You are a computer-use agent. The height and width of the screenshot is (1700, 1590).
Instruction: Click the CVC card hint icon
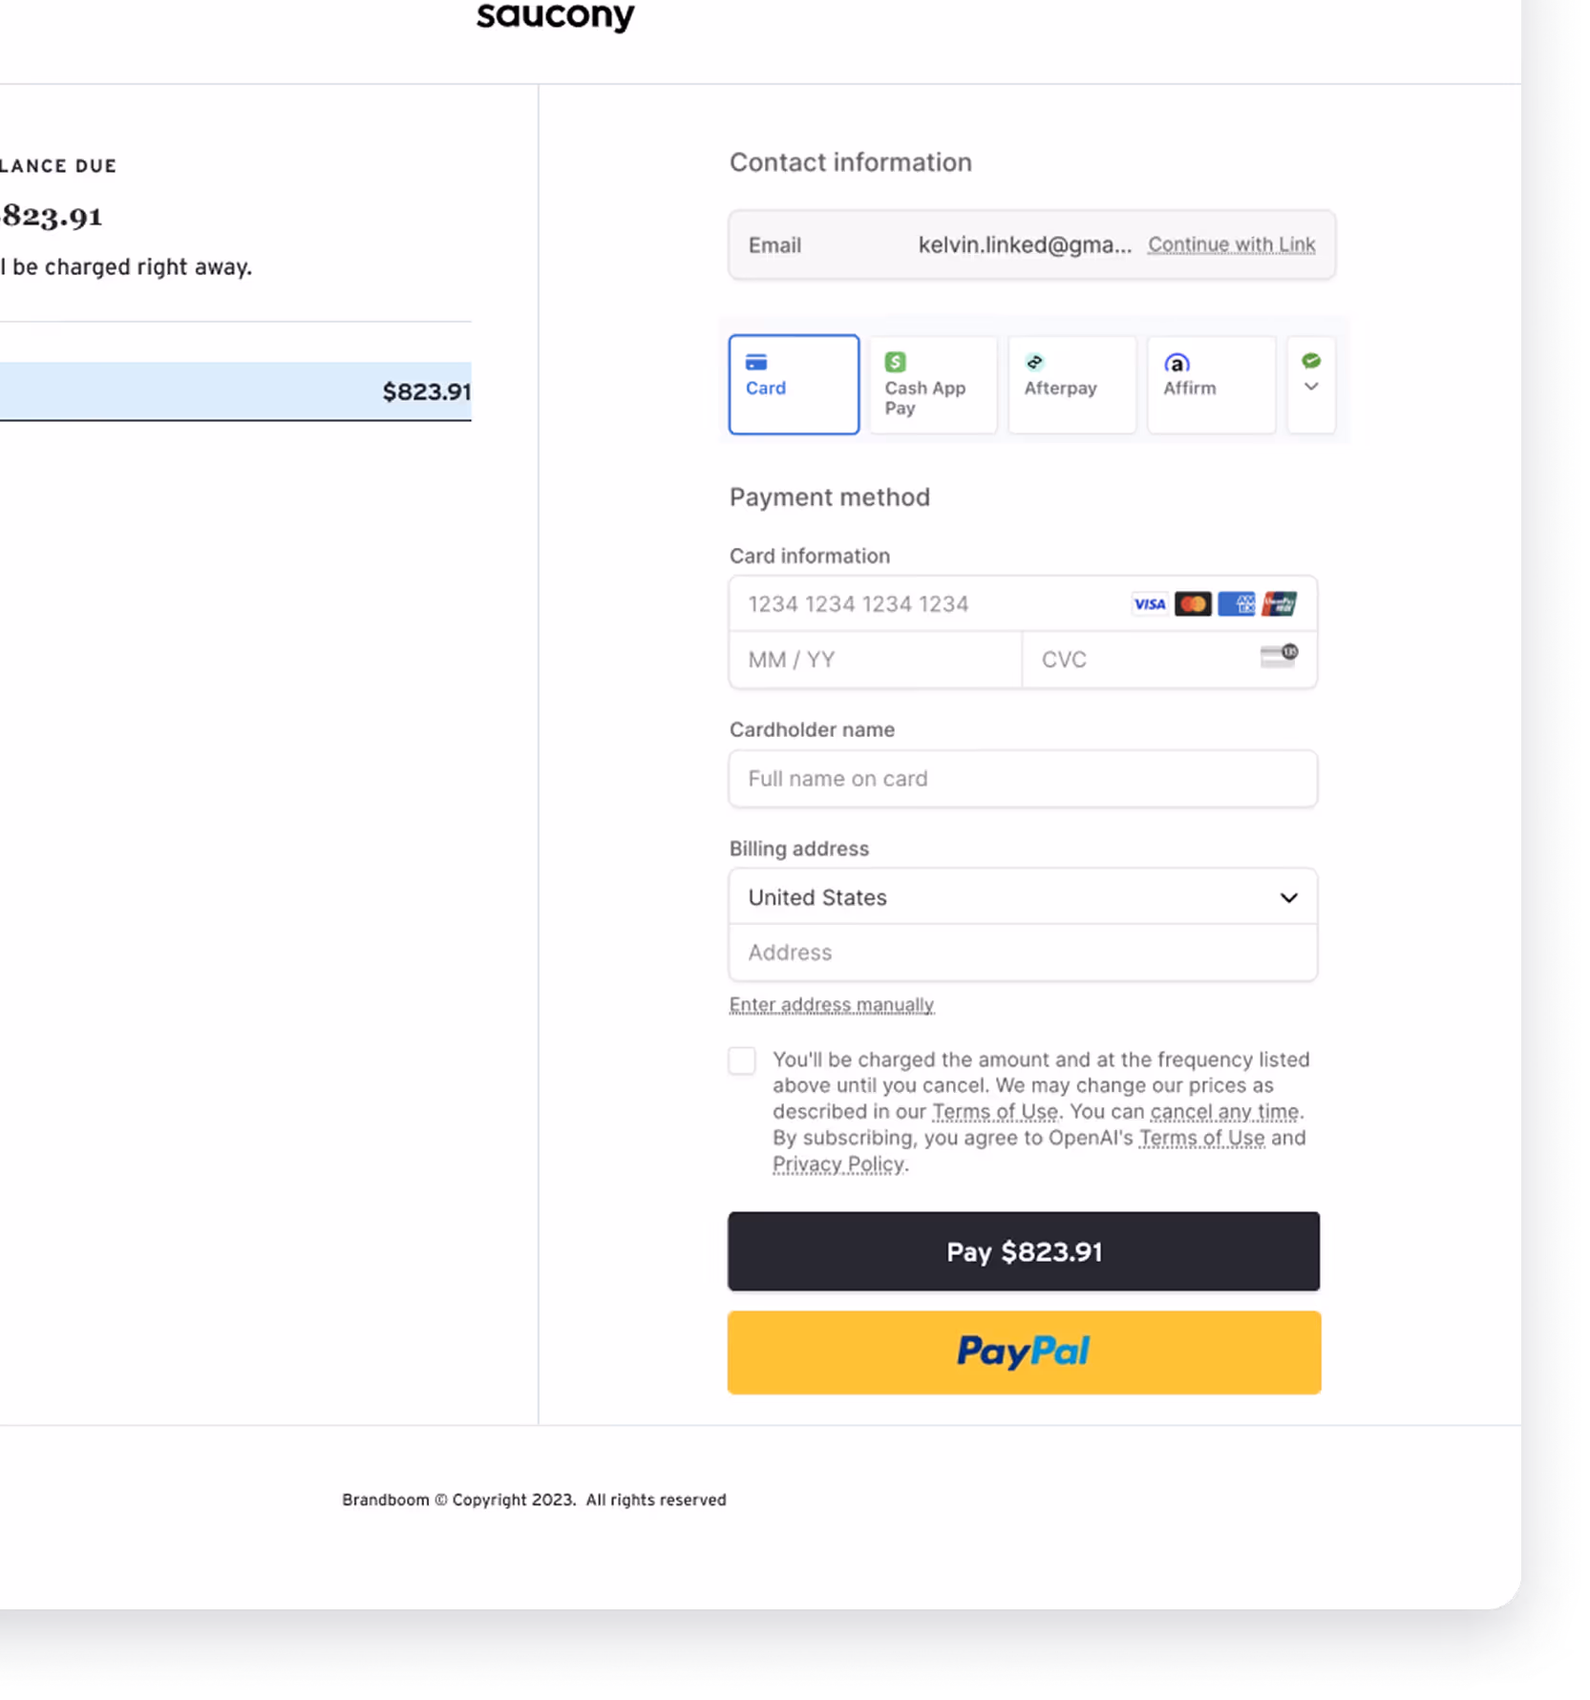click(1279, 656)
